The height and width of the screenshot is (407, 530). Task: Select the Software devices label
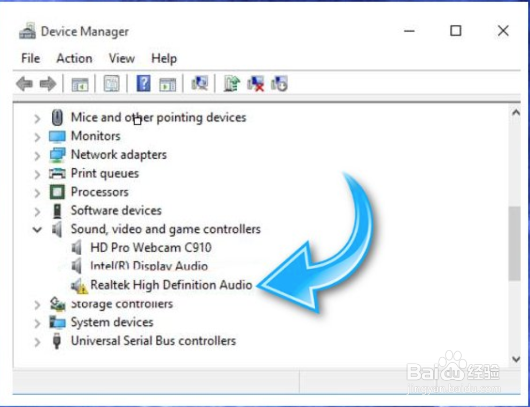click(x=116, y=210)
